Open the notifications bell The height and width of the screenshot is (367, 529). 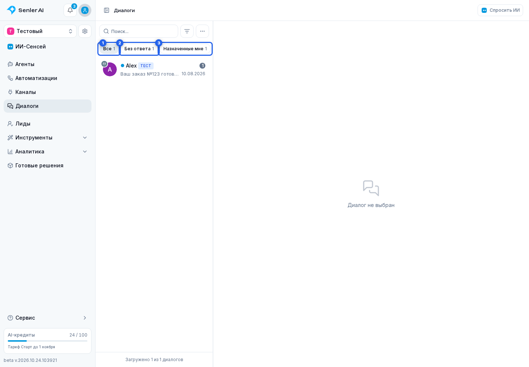pyautogui.click(x=70, y=10)
